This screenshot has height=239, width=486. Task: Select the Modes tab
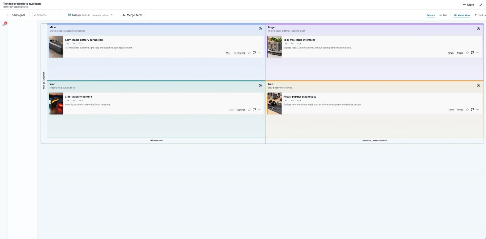tap(431, 15)
